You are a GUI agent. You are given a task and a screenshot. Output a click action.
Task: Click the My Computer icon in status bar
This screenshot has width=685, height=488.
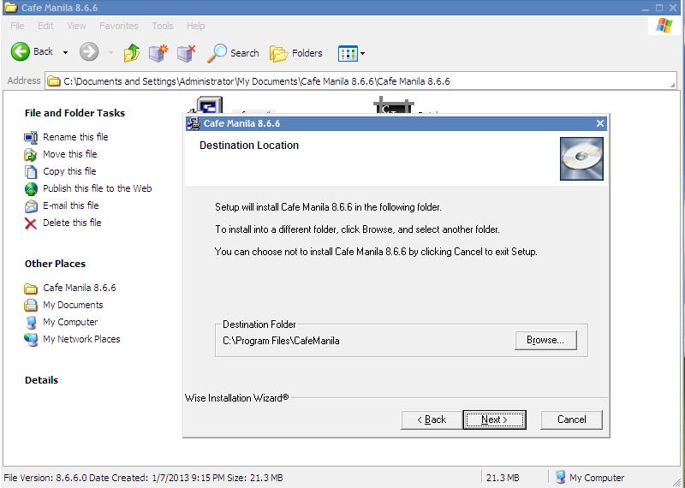click(561, 478)
